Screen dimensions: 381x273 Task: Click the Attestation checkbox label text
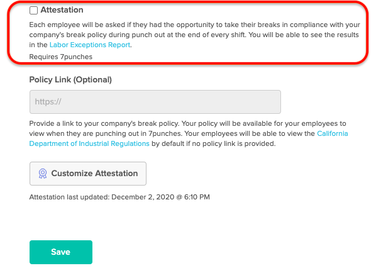click(62, 10)
